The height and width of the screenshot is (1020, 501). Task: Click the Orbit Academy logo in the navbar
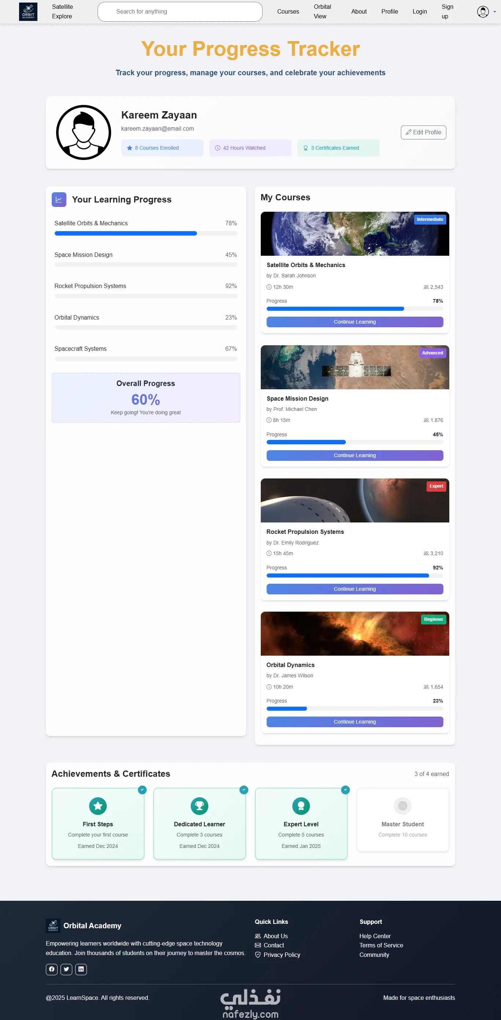[28, 11]
